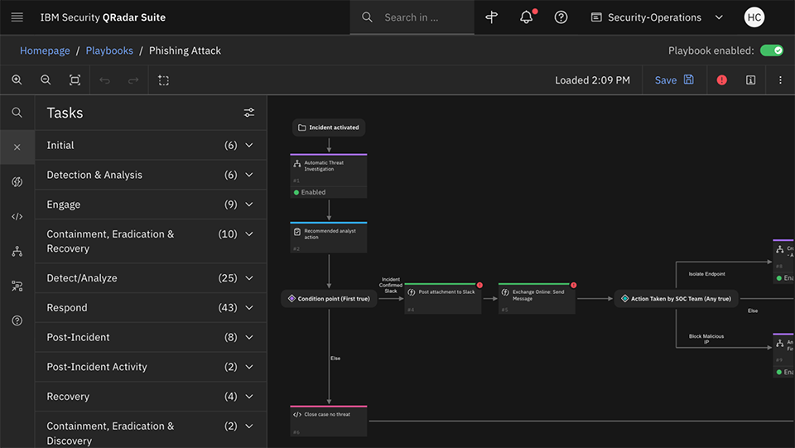Click the Save disk icon

point(688,79)
